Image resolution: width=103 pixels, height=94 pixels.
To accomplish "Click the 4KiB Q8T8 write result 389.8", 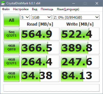I will [80, 48].
